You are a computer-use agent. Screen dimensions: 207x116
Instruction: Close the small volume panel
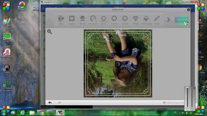click(194, 88)
